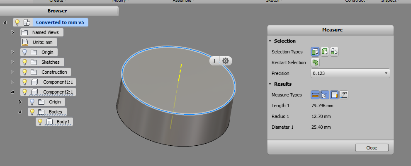Click the top-level Origin folder icon

34,52
